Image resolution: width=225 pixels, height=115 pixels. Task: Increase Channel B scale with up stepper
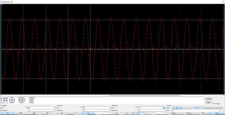point(164,107)
